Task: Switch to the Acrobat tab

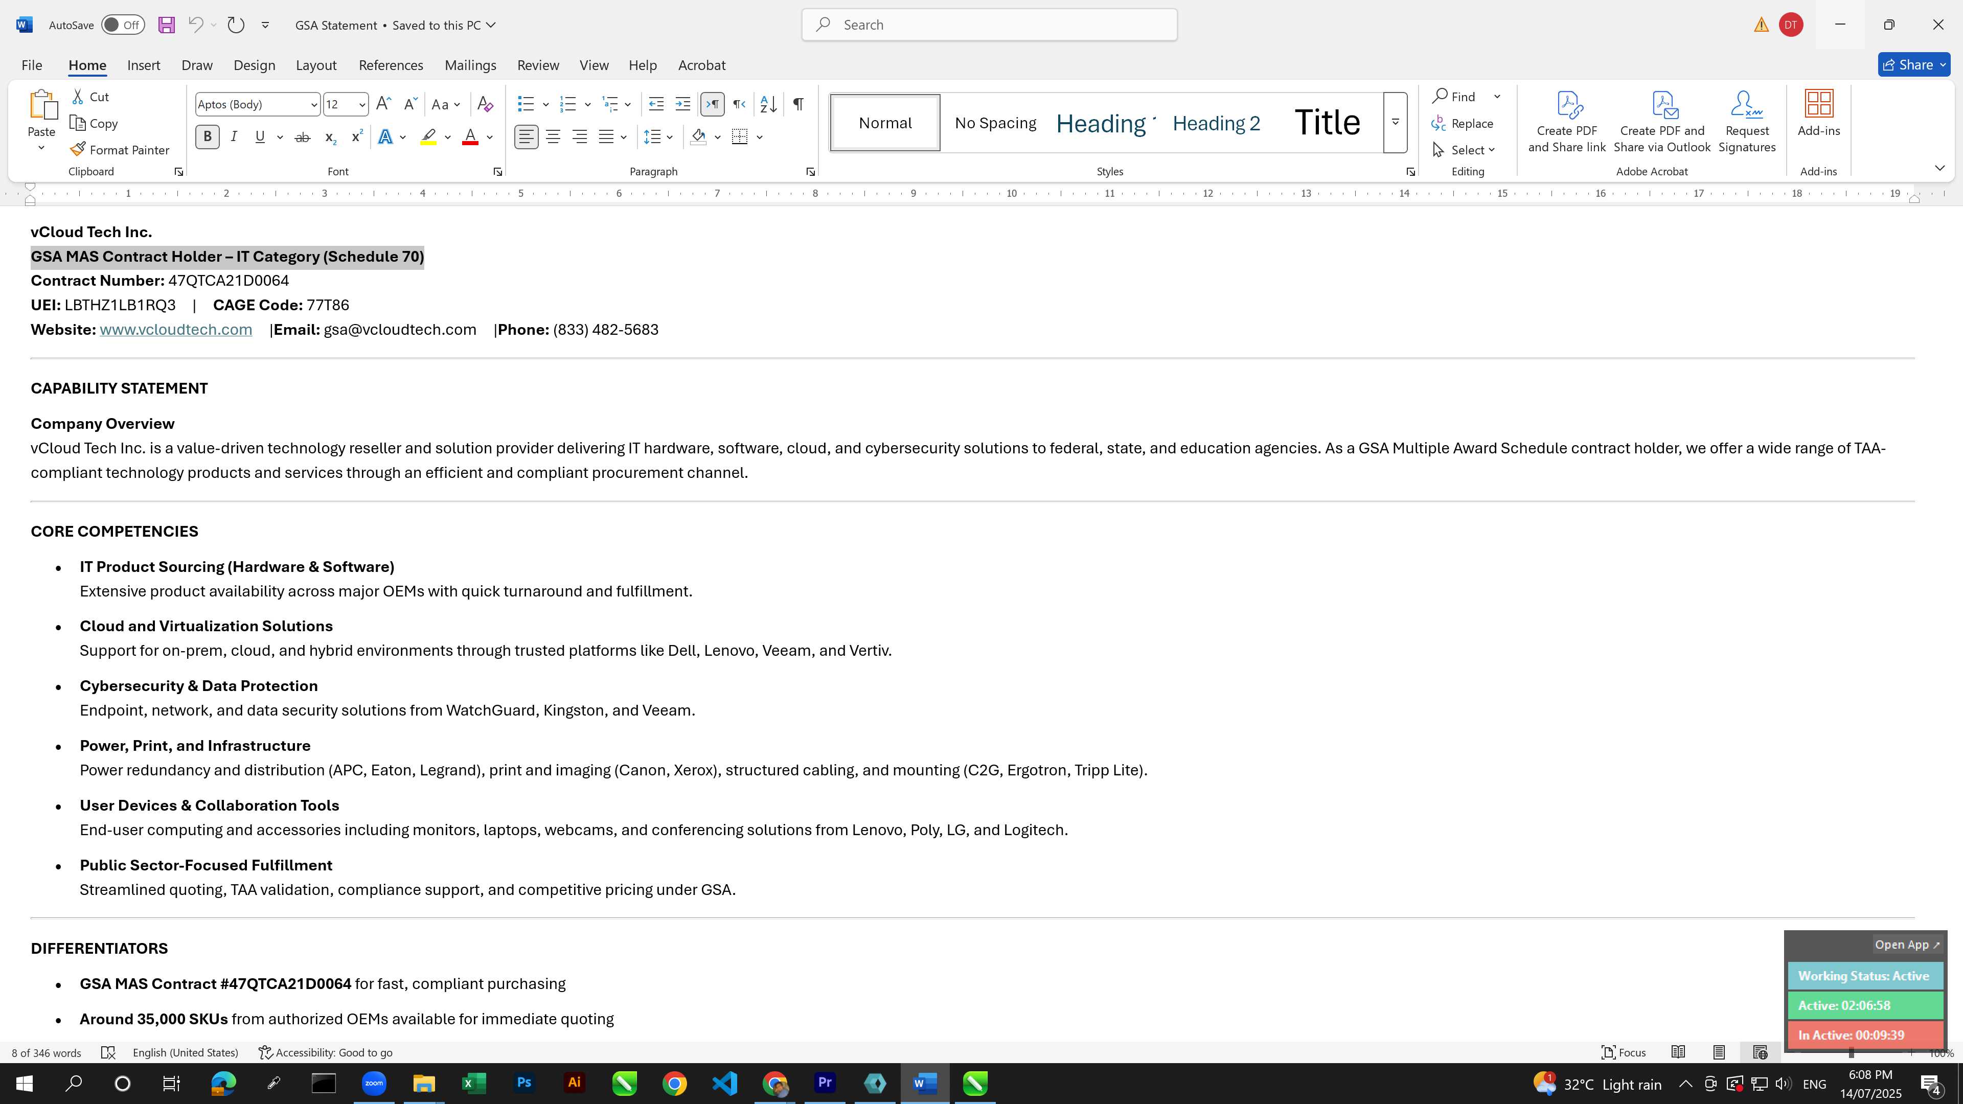Action: pos(702,65)
